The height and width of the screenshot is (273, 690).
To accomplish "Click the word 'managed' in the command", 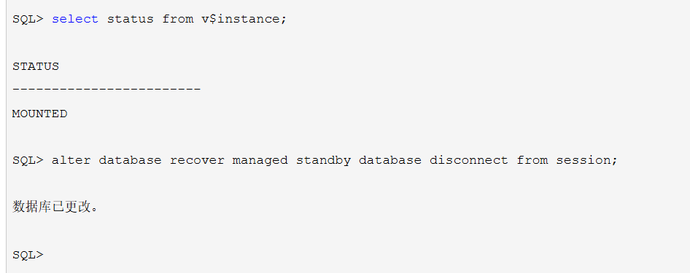I will click(x=260, y=161).
